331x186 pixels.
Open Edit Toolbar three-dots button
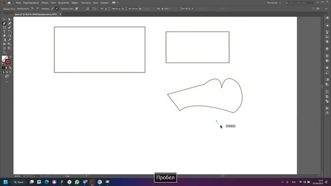pos(7,82)
